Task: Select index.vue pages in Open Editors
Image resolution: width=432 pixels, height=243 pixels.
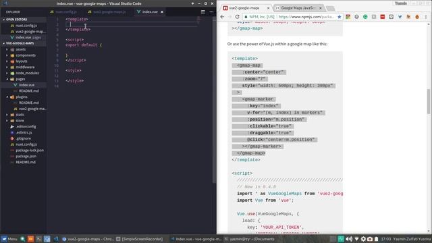Action: [x=28, y=38]
